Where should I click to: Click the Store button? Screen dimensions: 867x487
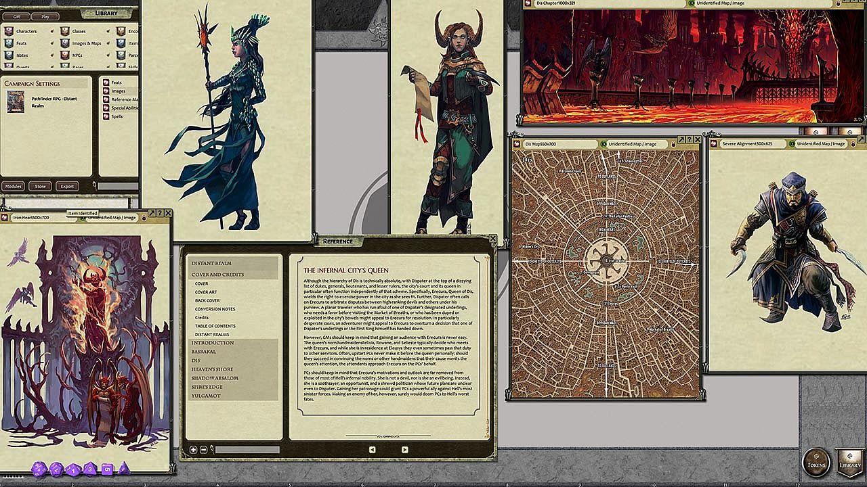40,186
